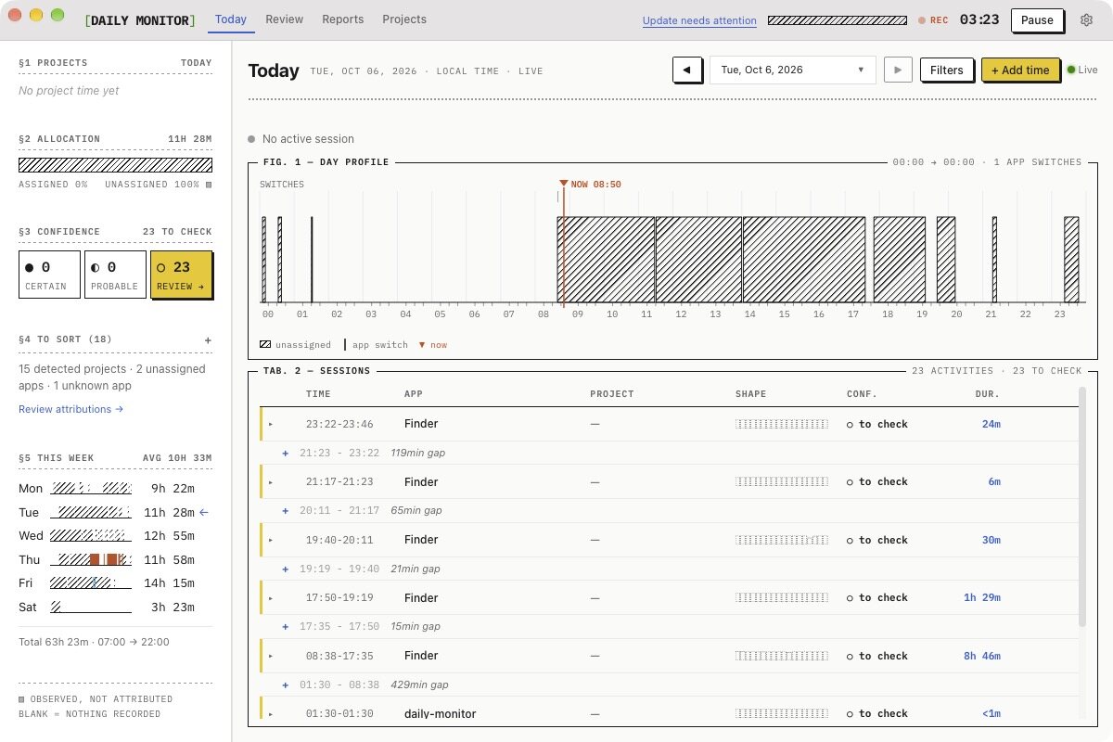Select the Fri 14h 15m weekly row
This screenshot has width=1113, height=742.
point(115,583)
